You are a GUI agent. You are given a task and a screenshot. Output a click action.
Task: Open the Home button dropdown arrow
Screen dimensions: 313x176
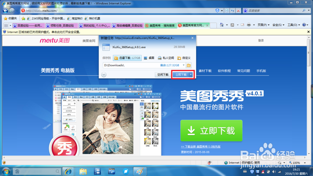(227, 25)
